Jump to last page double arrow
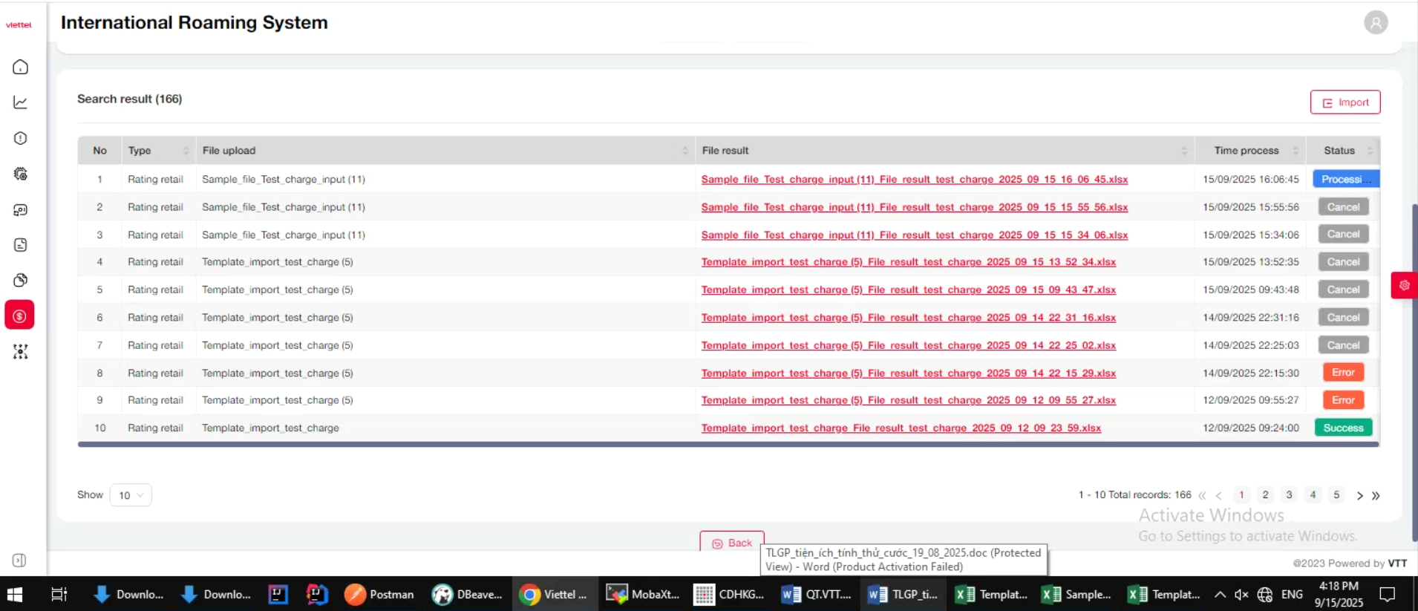 [1376, 496]
